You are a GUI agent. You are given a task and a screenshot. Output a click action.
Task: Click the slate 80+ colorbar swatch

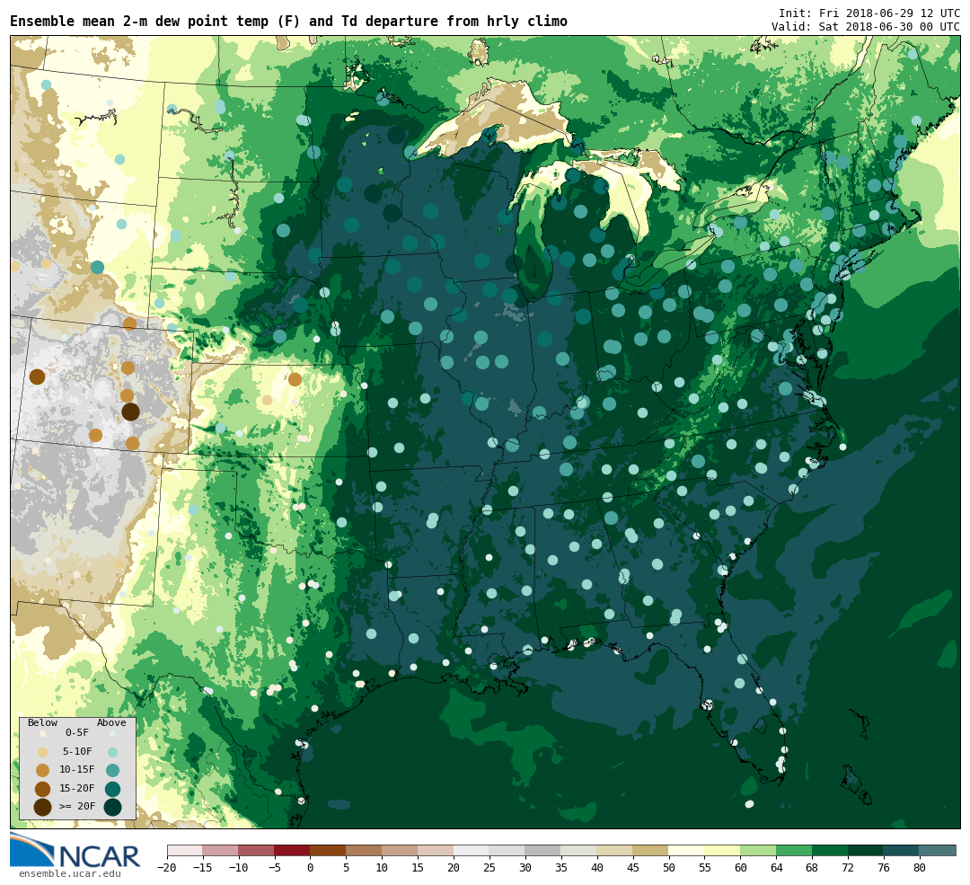point(937,850)
